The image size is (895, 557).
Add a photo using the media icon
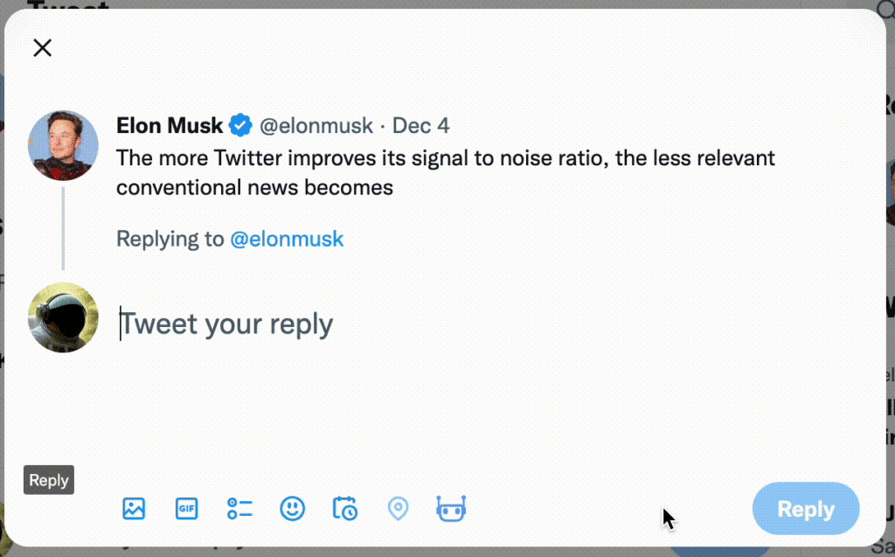pos(134,509)
